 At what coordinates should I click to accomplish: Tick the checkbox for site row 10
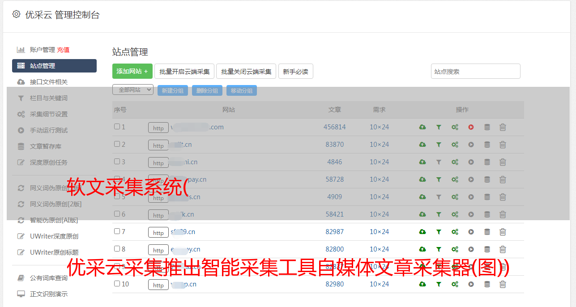point(117,284)
